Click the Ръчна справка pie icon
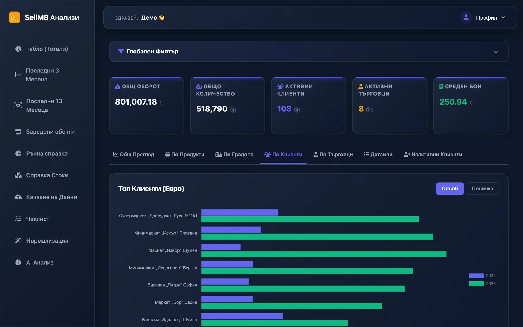Viewport: 523px width, 327px height. (18, 153)
